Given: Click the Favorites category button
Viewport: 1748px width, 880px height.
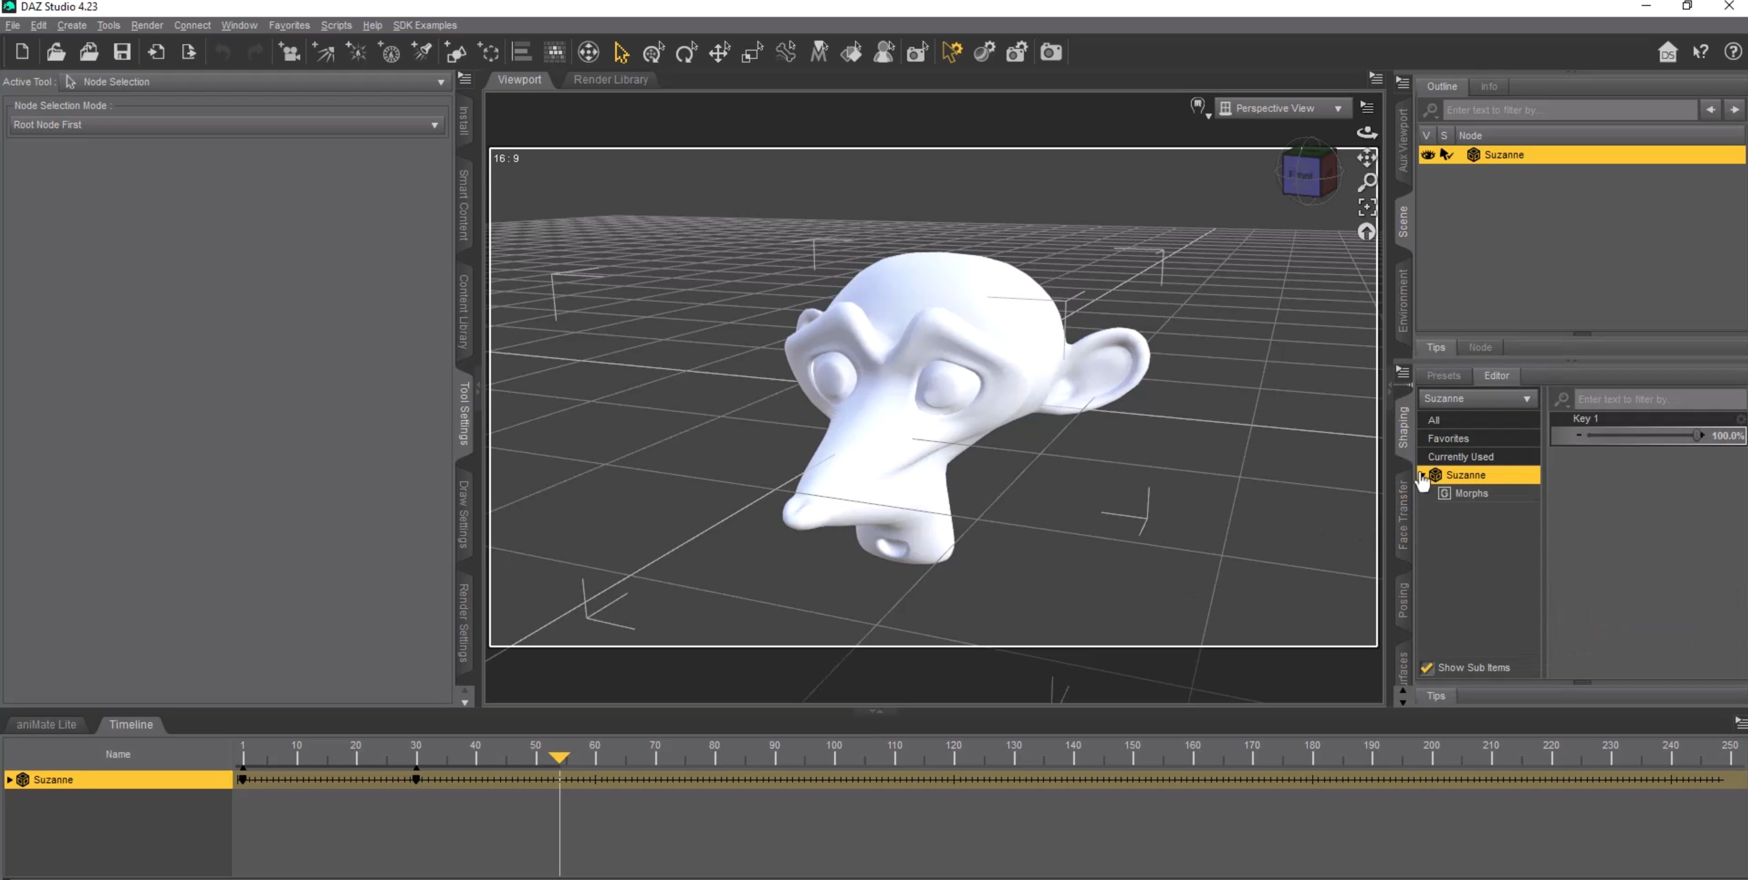Looking at the screenshot, I should [x=1448, y=438].
